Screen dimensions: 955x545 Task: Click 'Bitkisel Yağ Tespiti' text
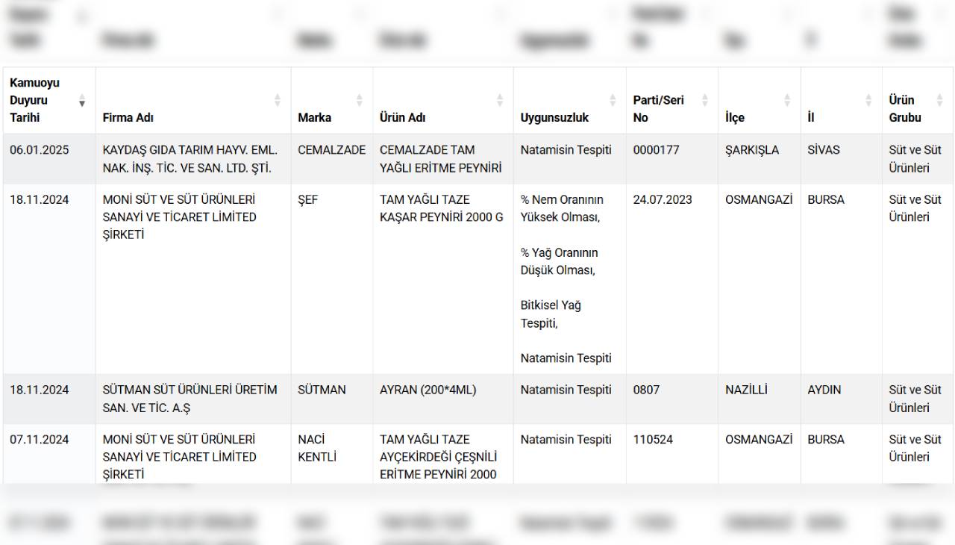coord(551,314)
